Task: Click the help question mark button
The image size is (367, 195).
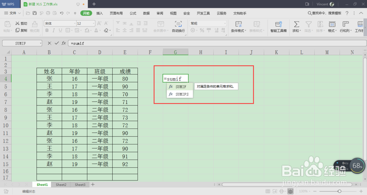Action: (x=347, y=13)
